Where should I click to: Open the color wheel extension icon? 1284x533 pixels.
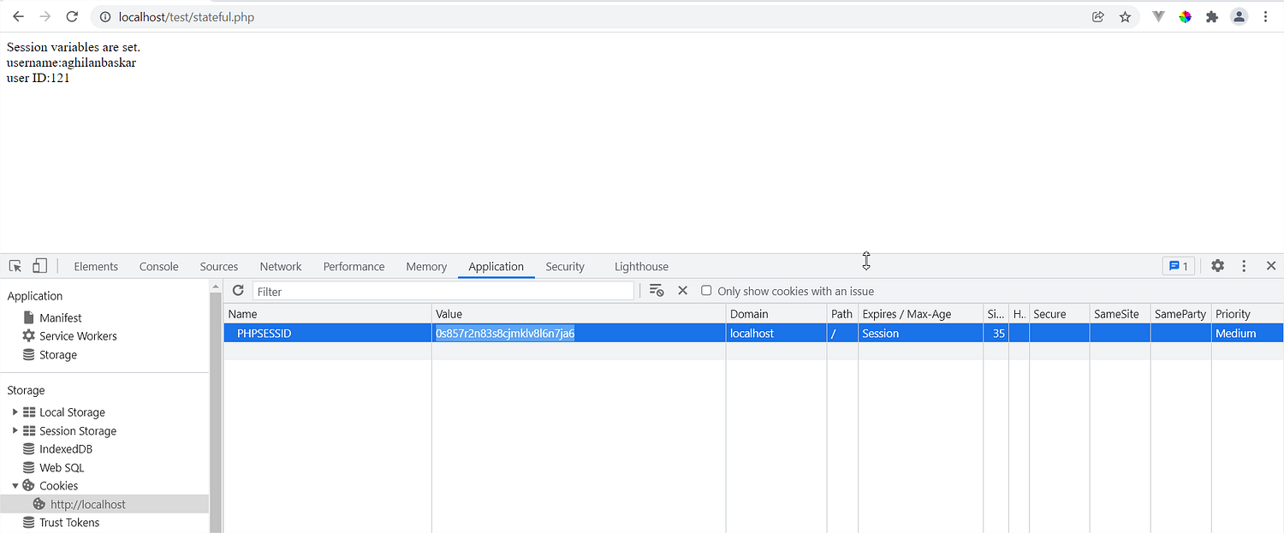(1185, 17)
